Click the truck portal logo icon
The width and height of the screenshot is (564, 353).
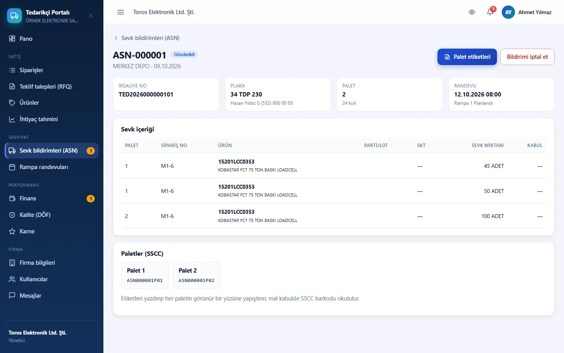coord(14,16)
